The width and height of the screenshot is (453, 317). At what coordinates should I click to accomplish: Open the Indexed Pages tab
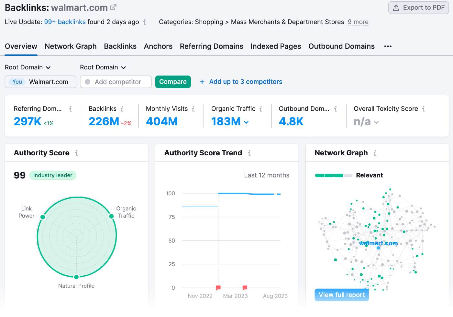275,46
